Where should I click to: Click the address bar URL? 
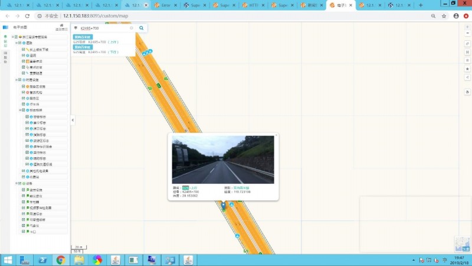(96, 16)
